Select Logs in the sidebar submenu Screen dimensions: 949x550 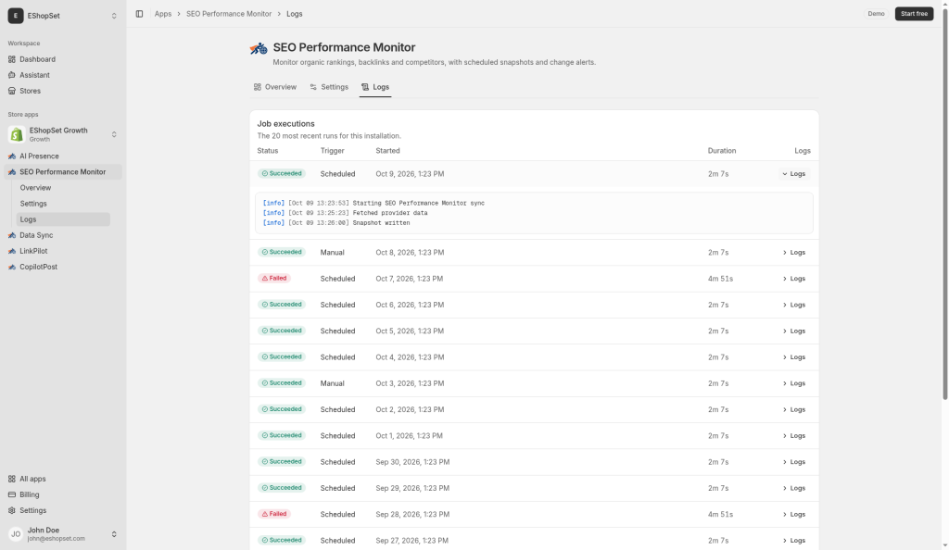click(x=63, y=219)
